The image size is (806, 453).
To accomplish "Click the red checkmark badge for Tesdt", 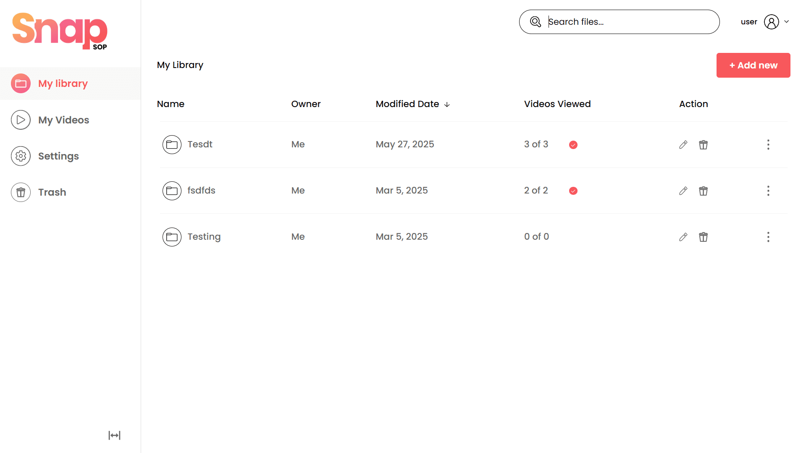I will 573,145.
